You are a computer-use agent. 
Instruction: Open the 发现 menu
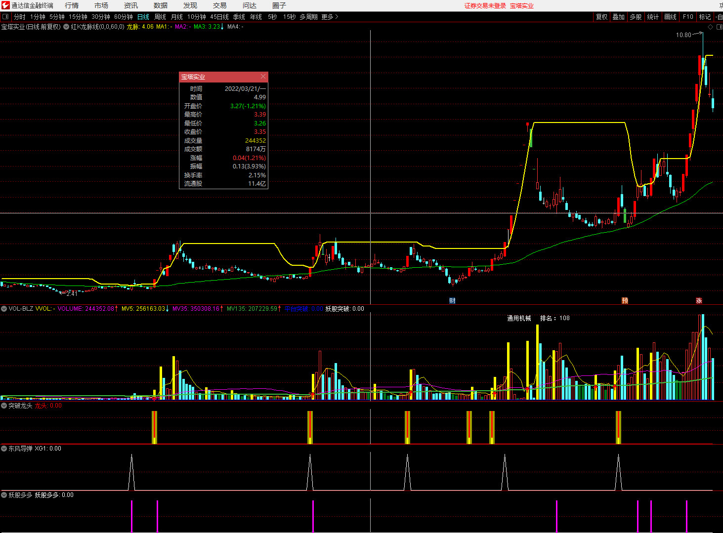[x=190, y=5]
